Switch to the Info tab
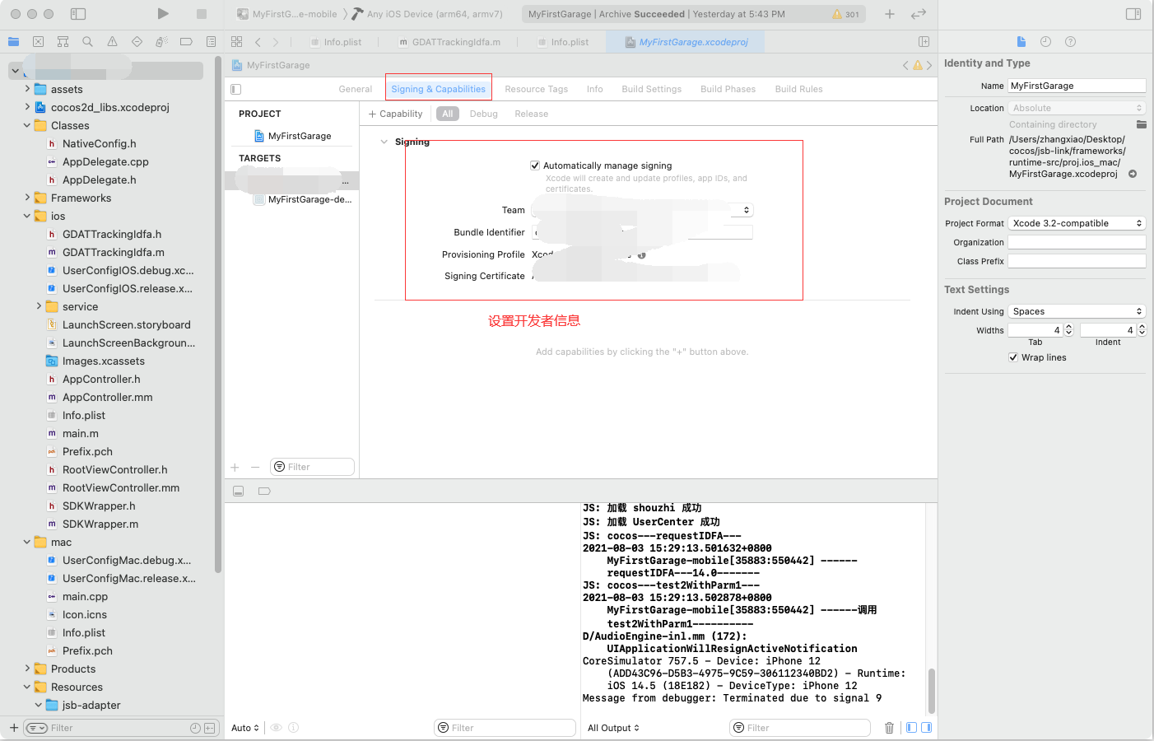 click(595, 89)
